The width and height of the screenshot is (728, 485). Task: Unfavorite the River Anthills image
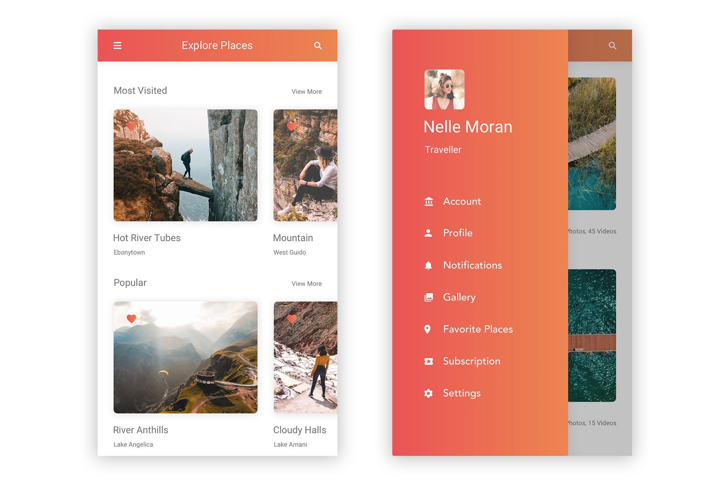point(131,318)
